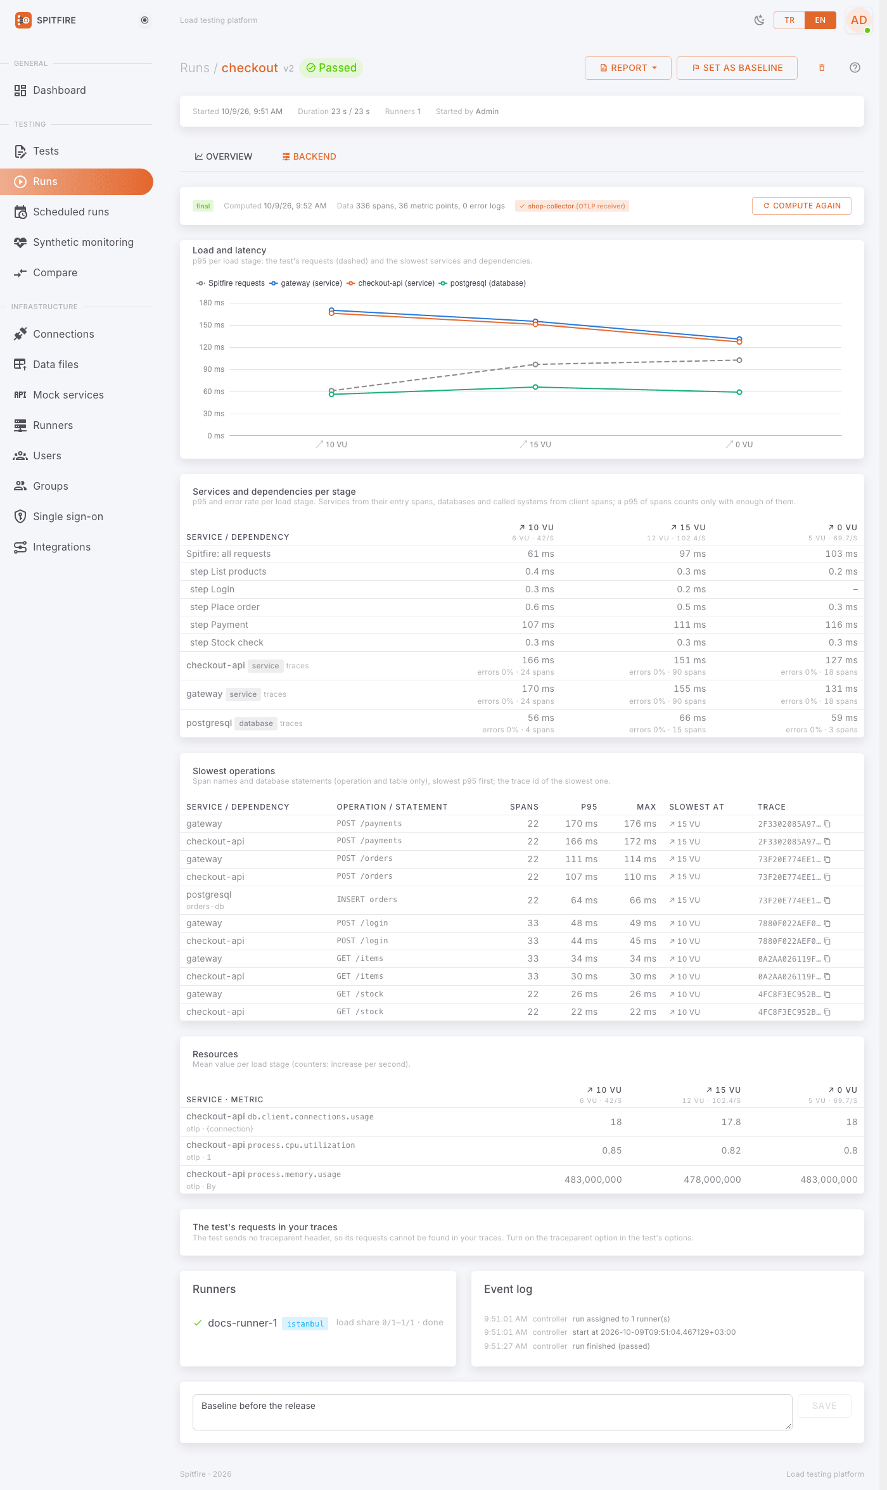Viewport: 887px width, 1490px height.
Task: Click 'Spitfire: all requests' row
Action: pyautogui.click(x=522, y=554)
